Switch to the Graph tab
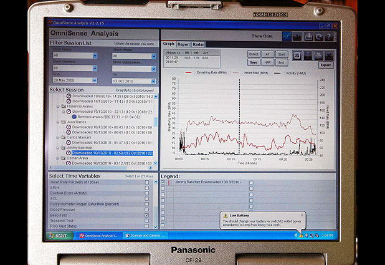Screen dimensions: 385x265 (x=169, y=44)
